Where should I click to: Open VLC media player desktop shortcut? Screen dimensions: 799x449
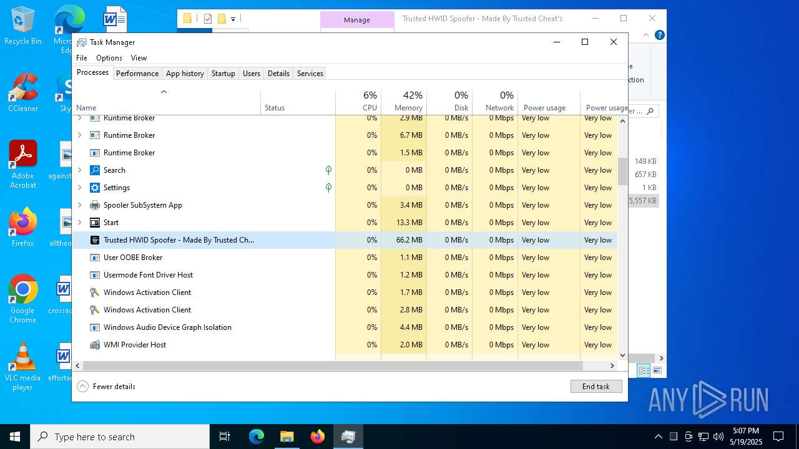(x=22, y=367)
